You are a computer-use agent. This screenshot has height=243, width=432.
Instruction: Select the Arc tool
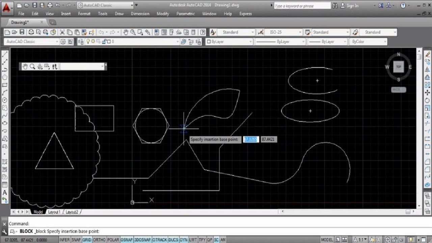coord(5,92)
